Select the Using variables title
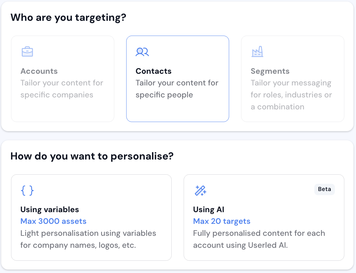The height and width of the screenshot is (273, 356). (50, 209)
